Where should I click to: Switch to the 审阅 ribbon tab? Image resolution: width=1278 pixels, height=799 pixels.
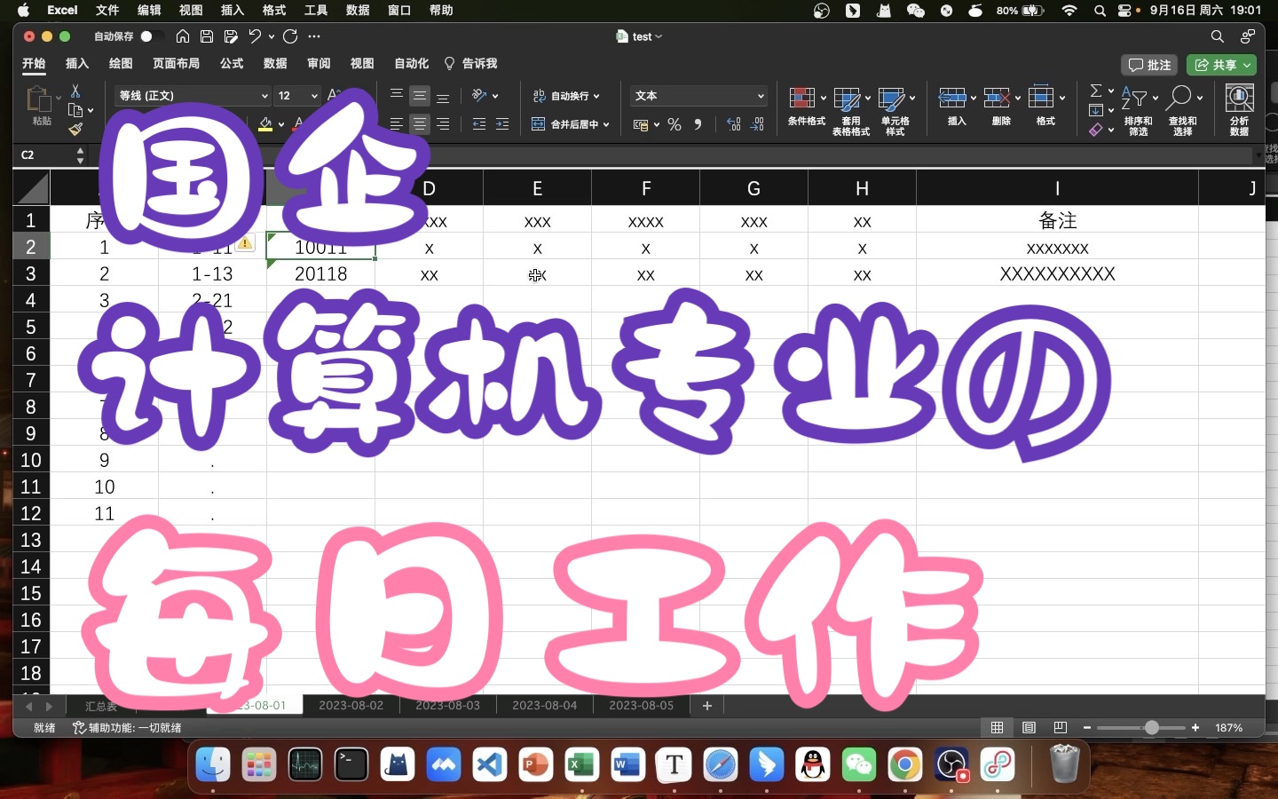tap(319, 63)
